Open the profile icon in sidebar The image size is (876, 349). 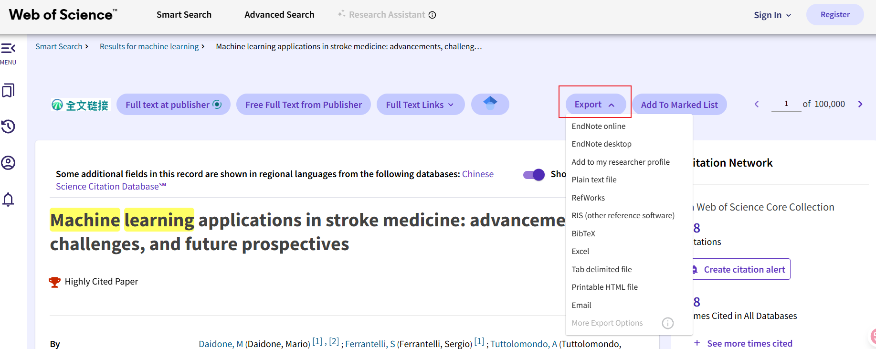(8, 163)
